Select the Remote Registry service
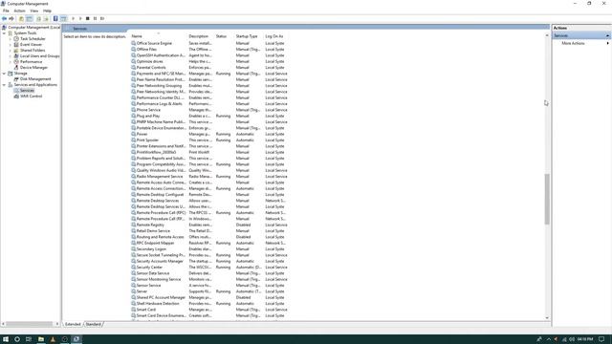 209,225
